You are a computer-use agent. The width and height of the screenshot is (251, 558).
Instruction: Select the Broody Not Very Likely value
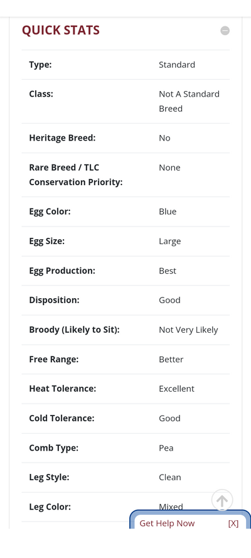tap(188, 330)
